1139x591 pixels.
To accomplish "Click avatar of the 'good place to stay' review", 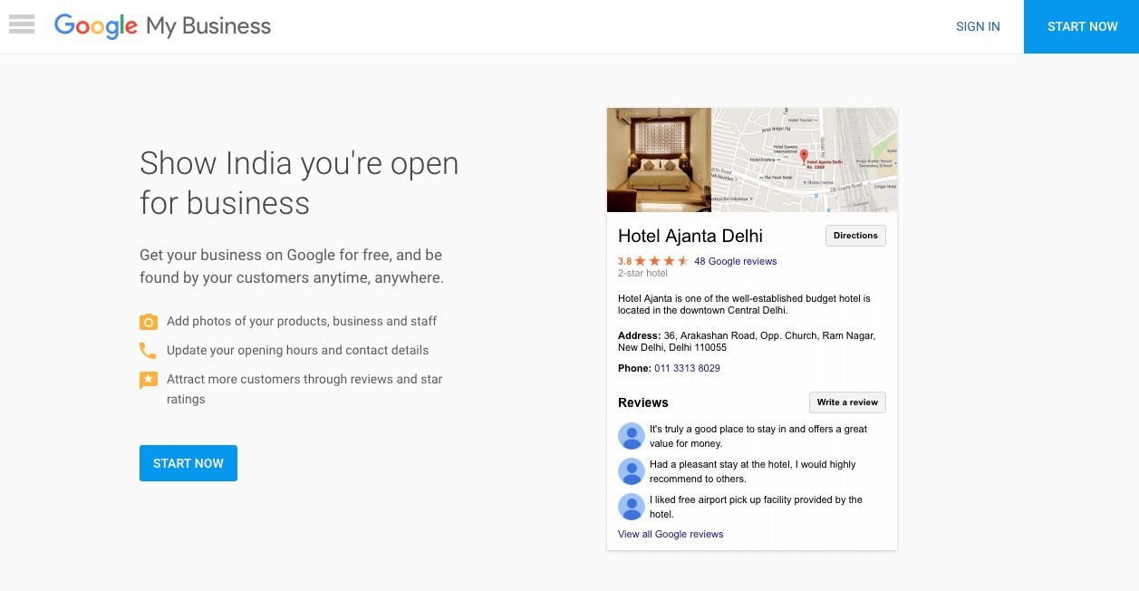I will point(632,436).
